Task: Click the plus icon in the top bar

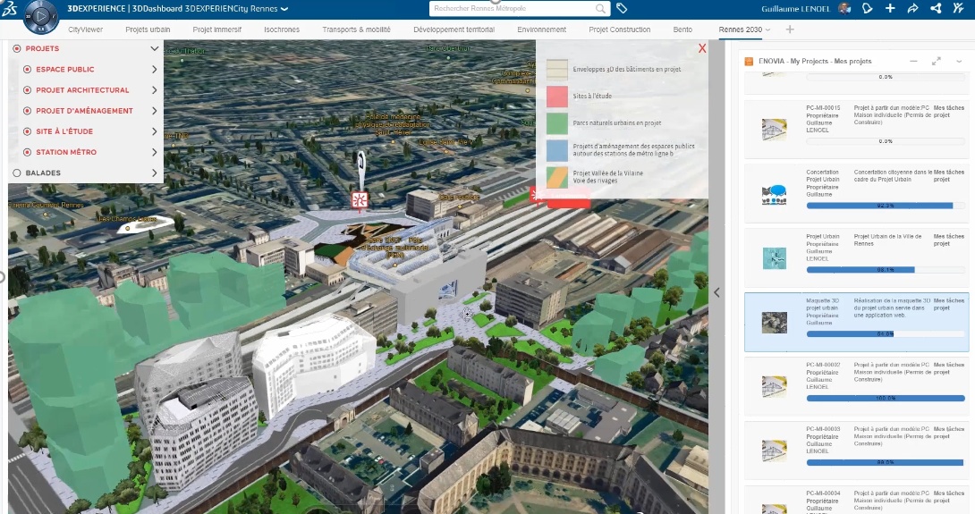Action: tap(890, 8)
